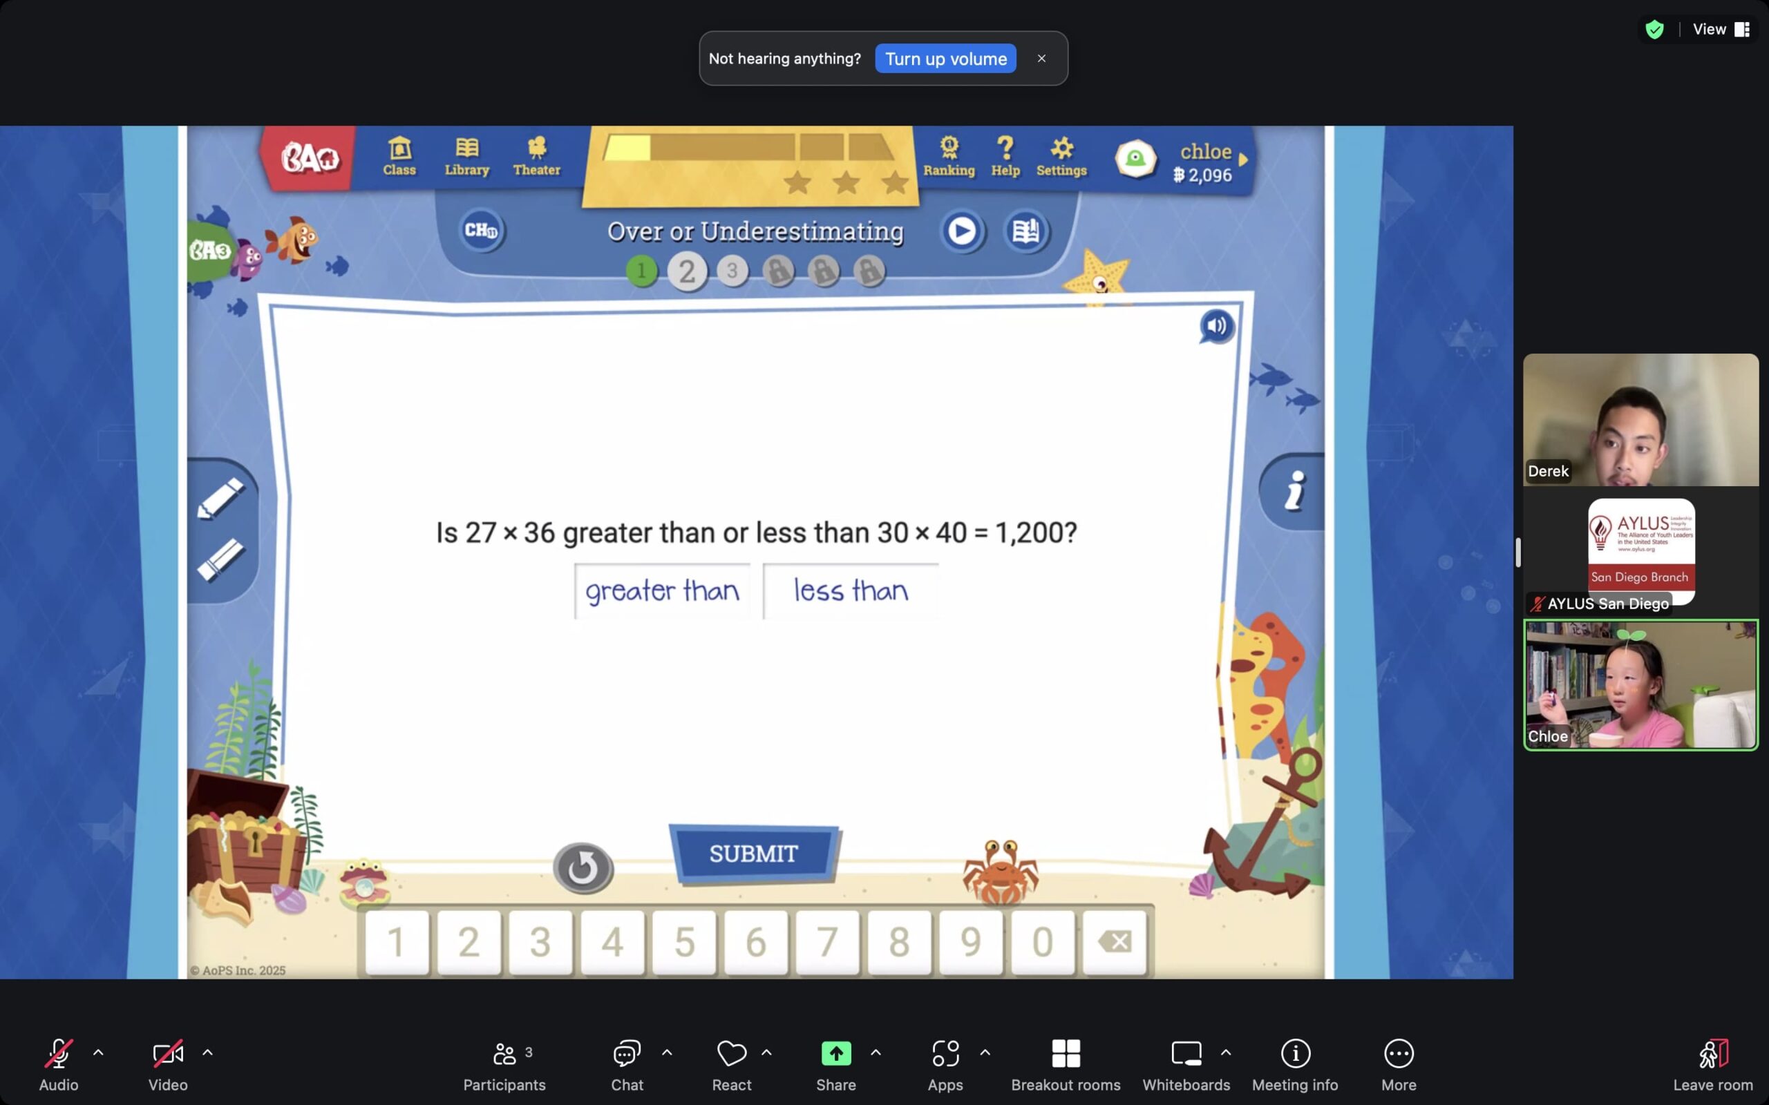Choose the 'greater than' answer

[x=662, y=590]
